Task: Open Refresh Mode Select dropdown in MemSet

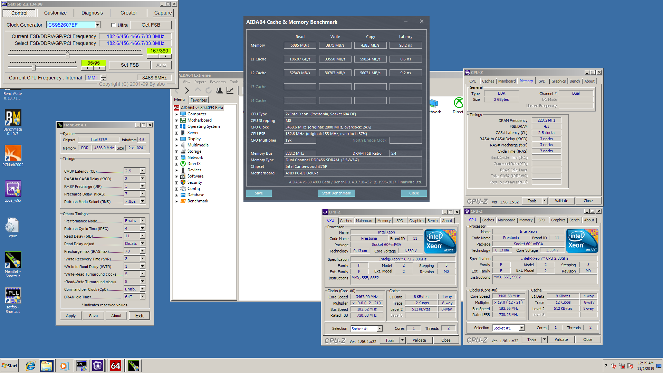Action: [142, 201]
